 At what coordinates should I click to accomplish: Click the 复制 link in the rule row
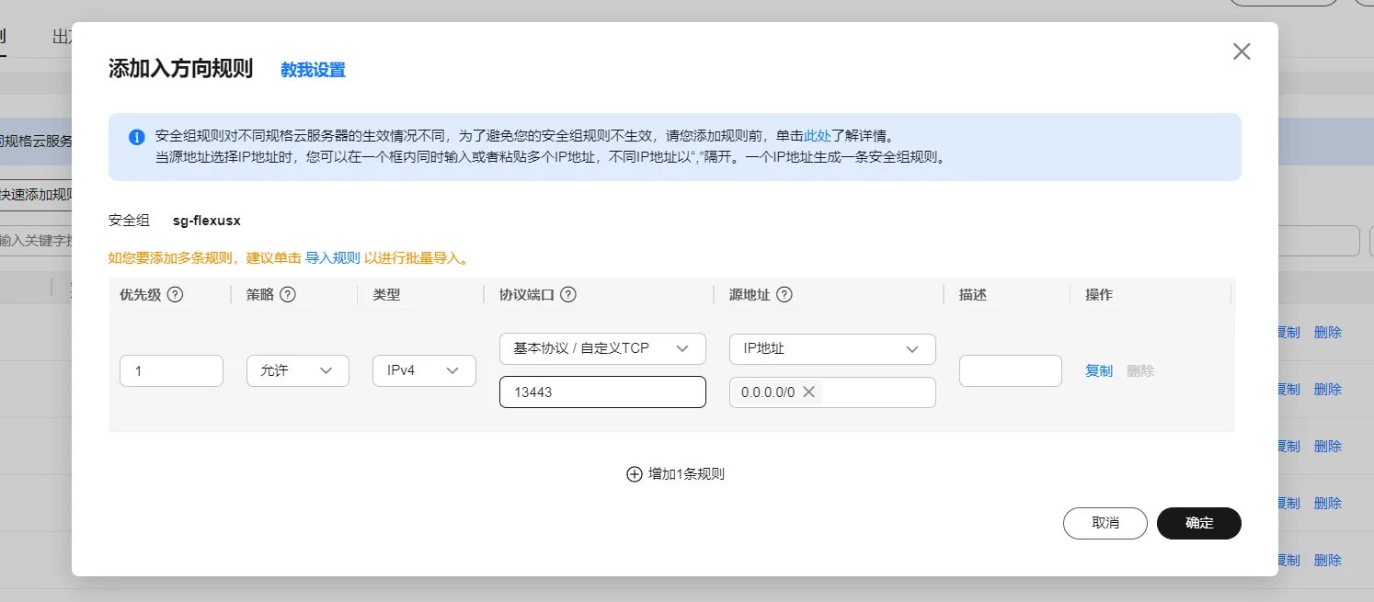click(x=1099, y=371)
